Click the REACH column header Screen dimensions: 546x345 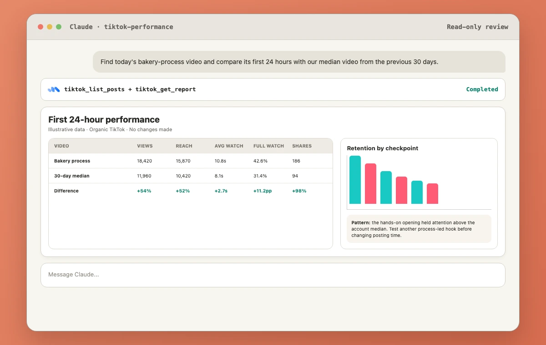pyautogui.click(x=184, y=146)
